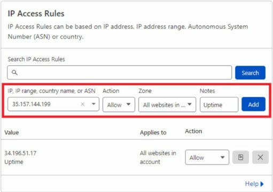The width and height of the screenshot is (273, 192).
Task: Click the Applies to column header
Action: click(x=153, y=132)
